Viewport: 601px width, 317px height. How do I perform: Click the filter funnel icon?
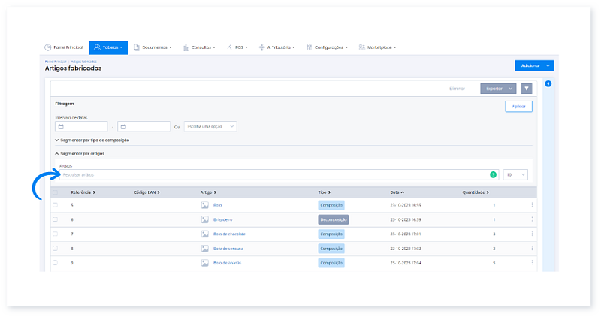[526, 88]
